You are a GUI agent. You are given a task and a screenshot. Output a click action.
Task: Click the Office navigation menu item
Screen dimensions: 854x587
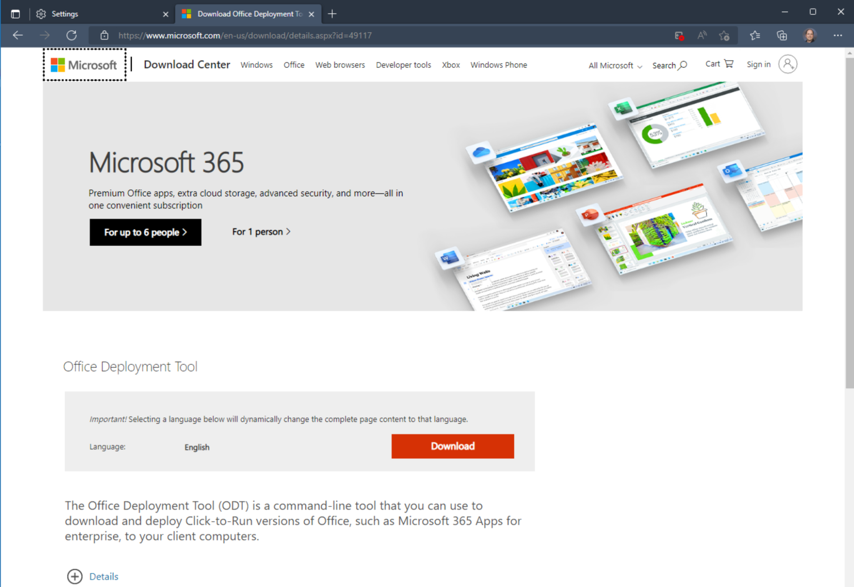pyautogui.click(x=293, y=65)
